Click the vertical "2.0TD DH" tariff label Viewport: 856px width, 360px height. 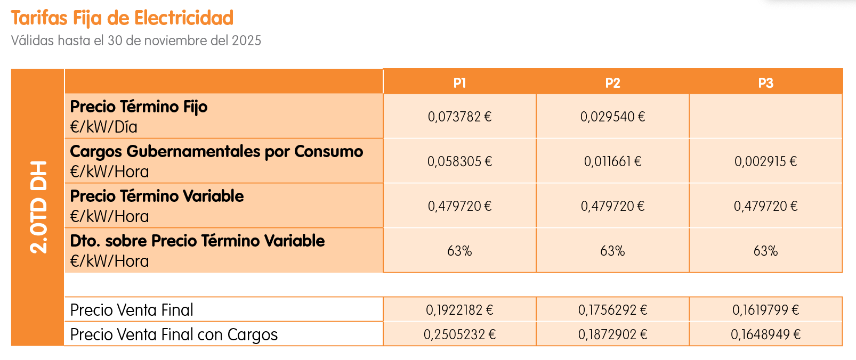tap(38, 207)
